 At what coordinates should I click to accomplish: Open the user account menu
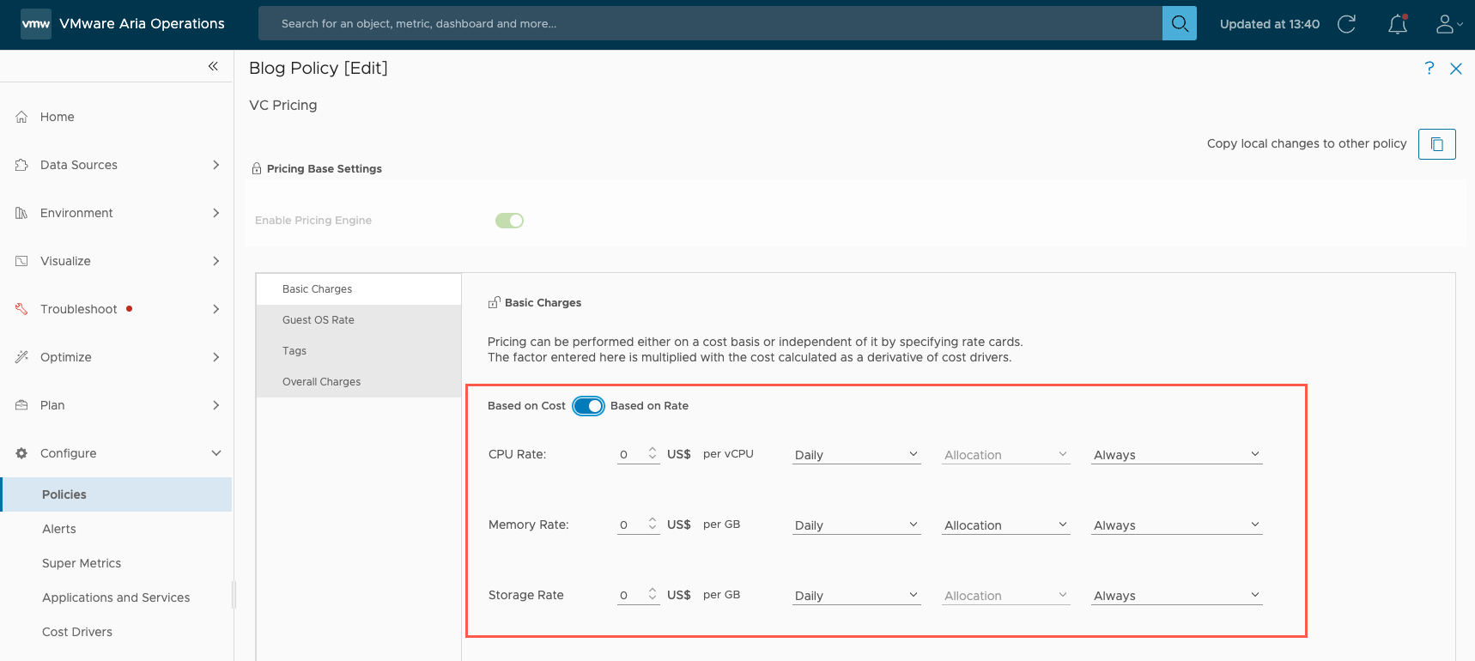[x=1448, y=24]
